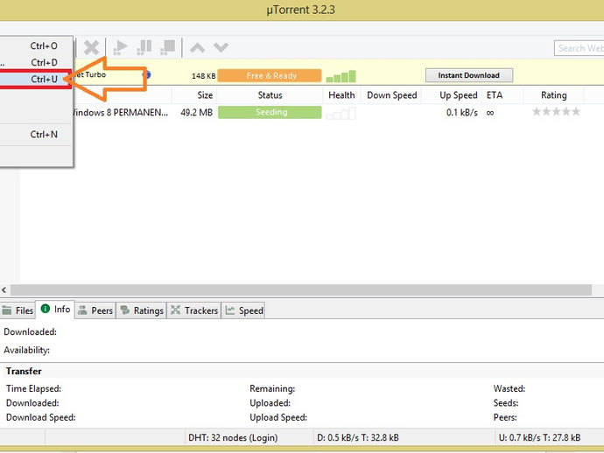Sort by the ETA column header
This screenshot has width=604, height=453.
point(495,95)
